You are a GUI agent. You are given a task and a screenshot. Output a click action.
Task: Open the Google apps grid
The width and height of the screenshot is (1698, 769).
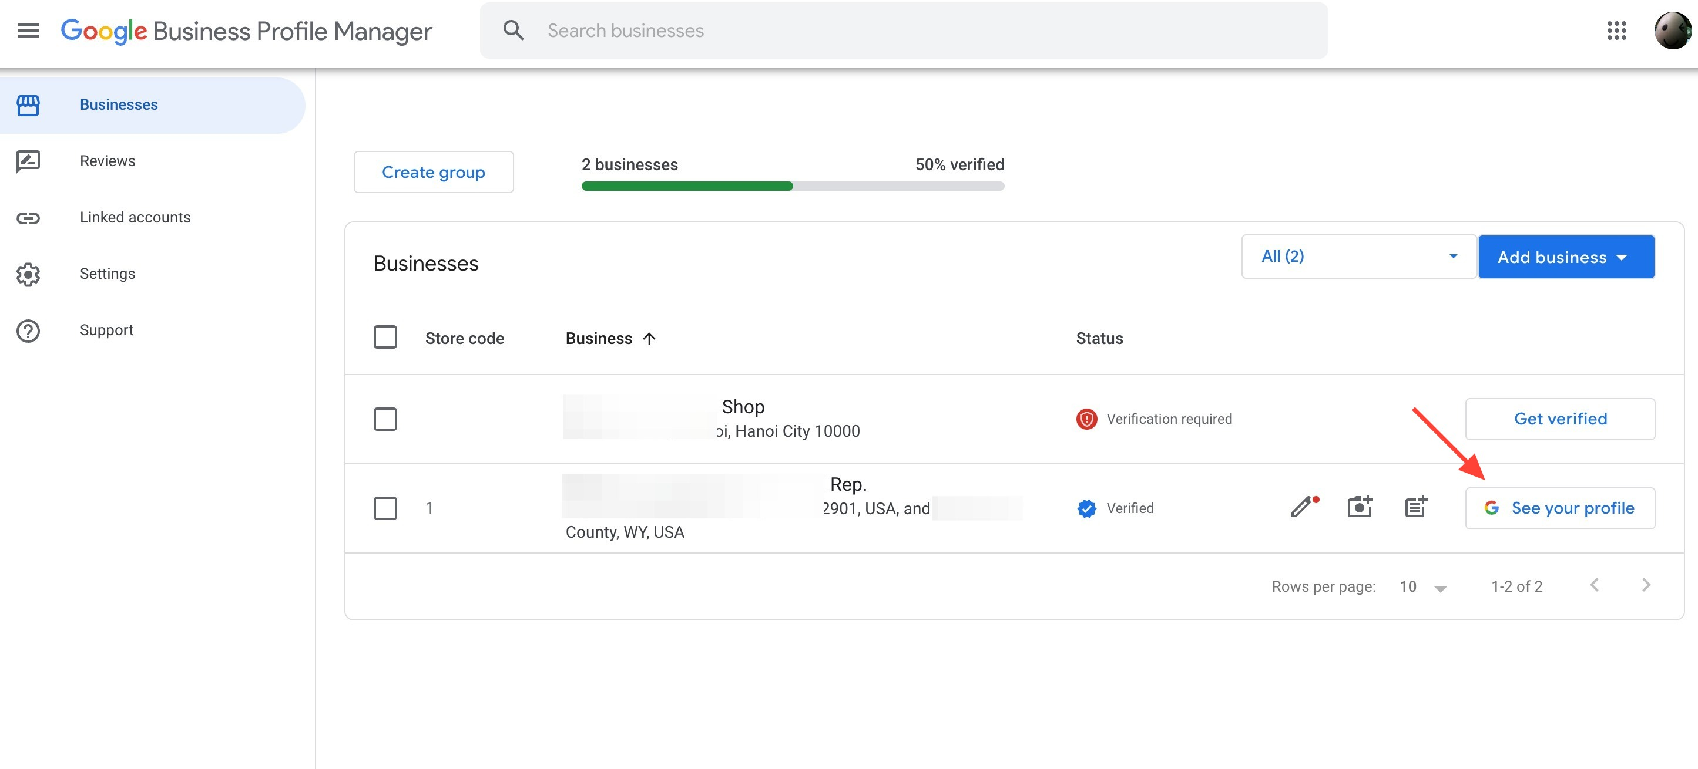click(x=1616, y=31)
